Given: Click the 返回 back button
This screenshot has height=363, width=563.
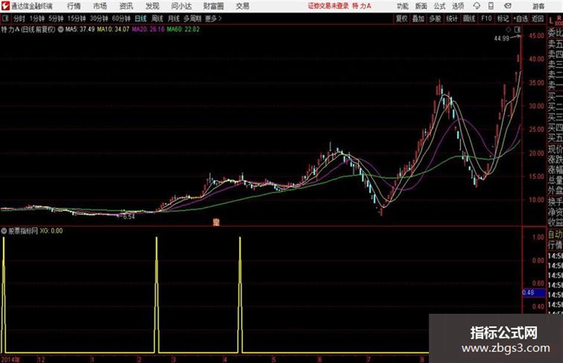Looking at the screenshot, I should 537,18.
